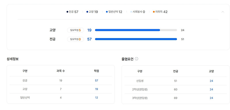Click the 전공 row in 상세정보 table
This screenshot has height=110, width=230.
(61, 80)
